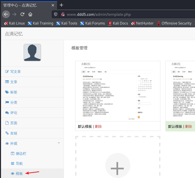Click the highlighted second template preview thumbnail
The height and width of the screenshot is (178, 195).
[180, 91]
